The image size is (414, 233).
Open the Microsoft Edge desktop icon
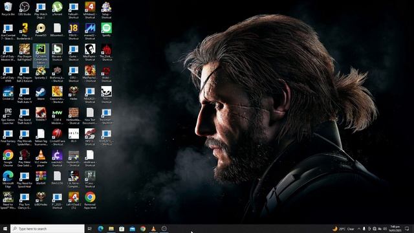[8, 179]
